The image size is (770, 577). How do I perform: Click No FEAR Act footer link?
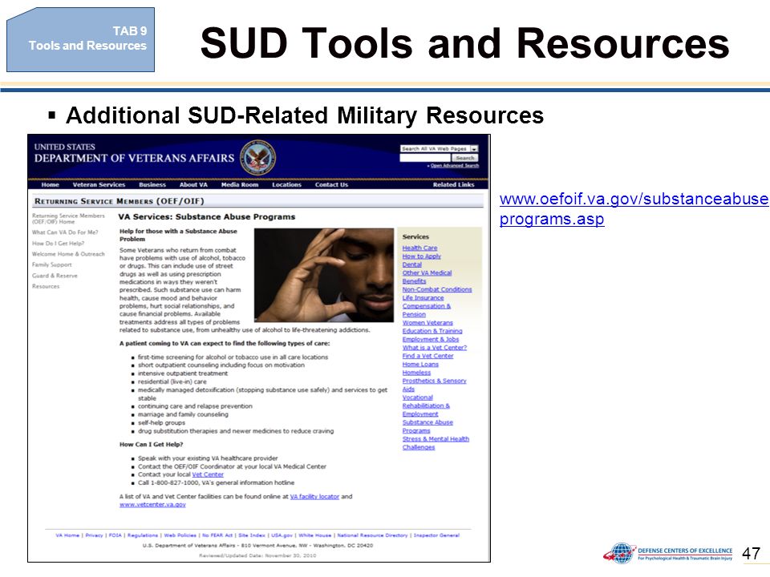(x=217, y=536)
